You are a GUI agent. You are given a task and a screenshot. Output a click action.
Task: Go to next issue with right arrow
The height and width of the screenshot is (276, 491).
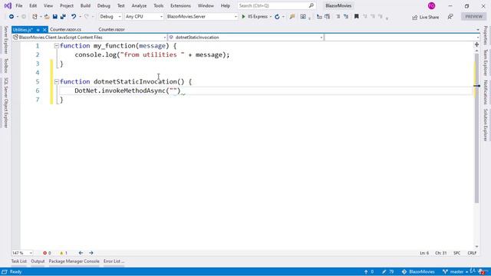coord(91,253)
